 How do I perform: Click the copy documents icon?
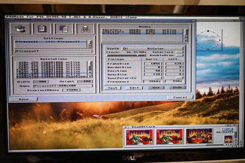[63, 29]
